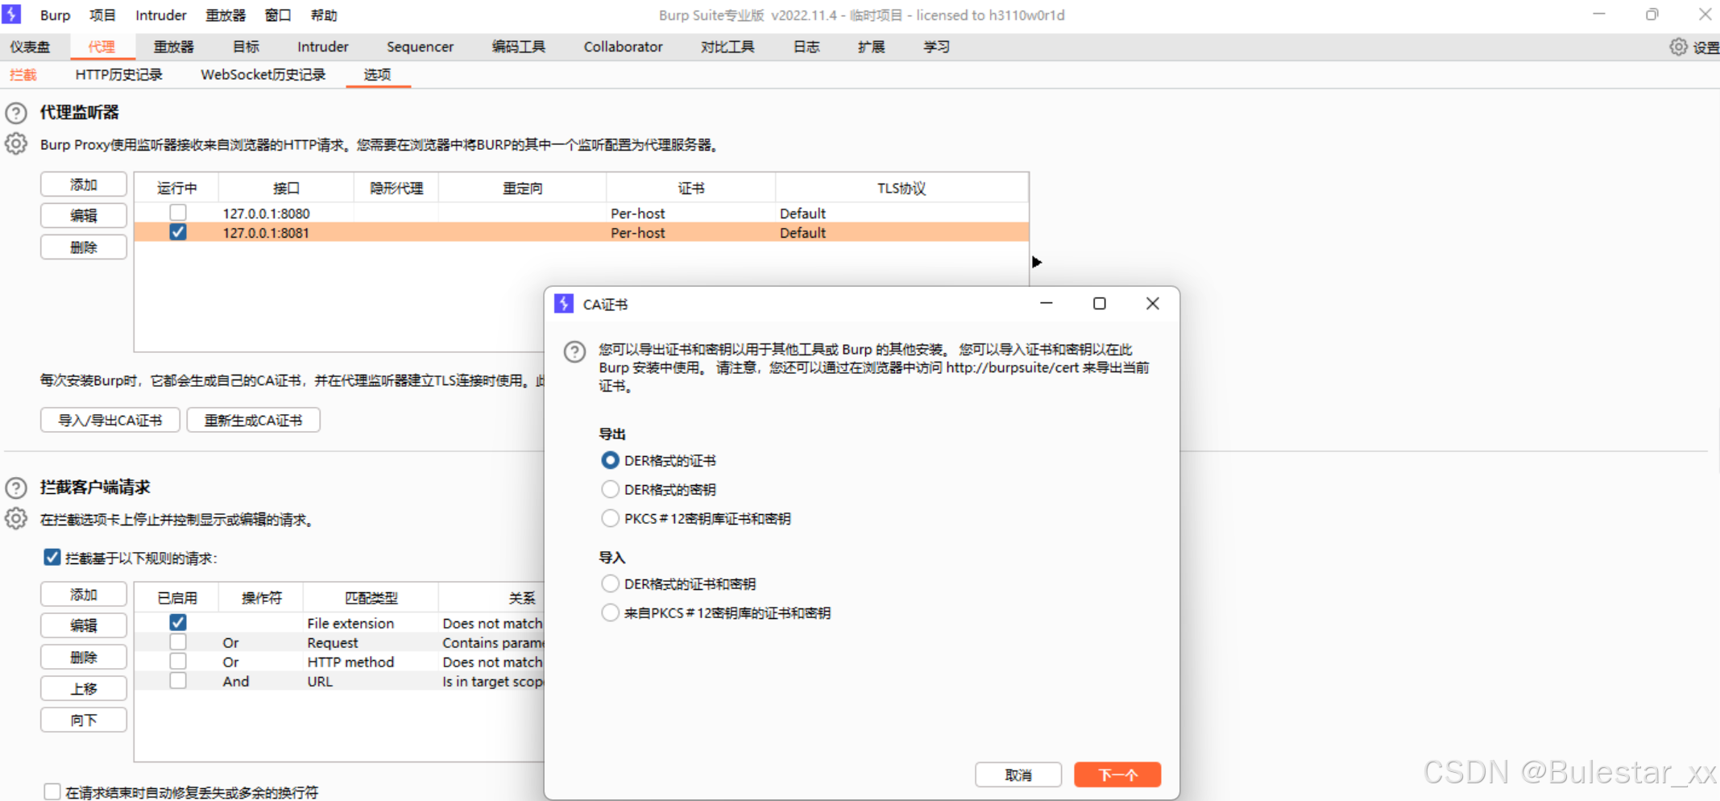This screenshot has width=1720, height=801.
Task: Open the Intruder menu in the menu bar
Action: click(x=160, y=15)
